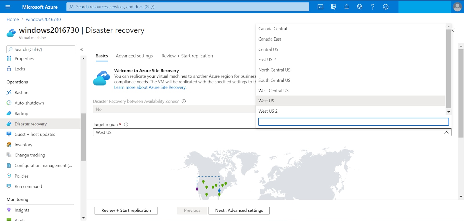Open the feedback smiley icon

(385, 7)
